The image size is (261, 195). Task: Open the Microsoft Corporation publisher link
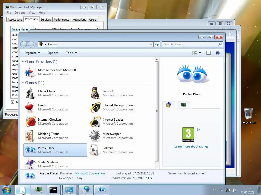click(x=90, y=173)
